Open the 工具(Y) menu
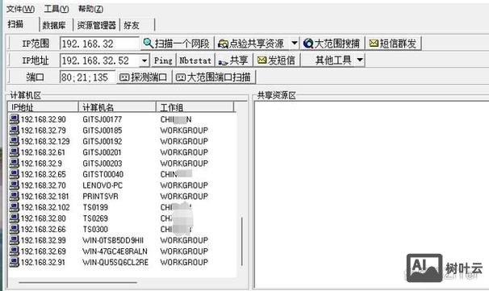Image resolution: width=489 pixels, height=291 pixels. 56,9
